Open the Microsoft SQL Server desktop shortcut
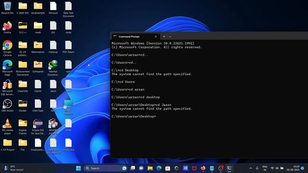 click(8, 87)
